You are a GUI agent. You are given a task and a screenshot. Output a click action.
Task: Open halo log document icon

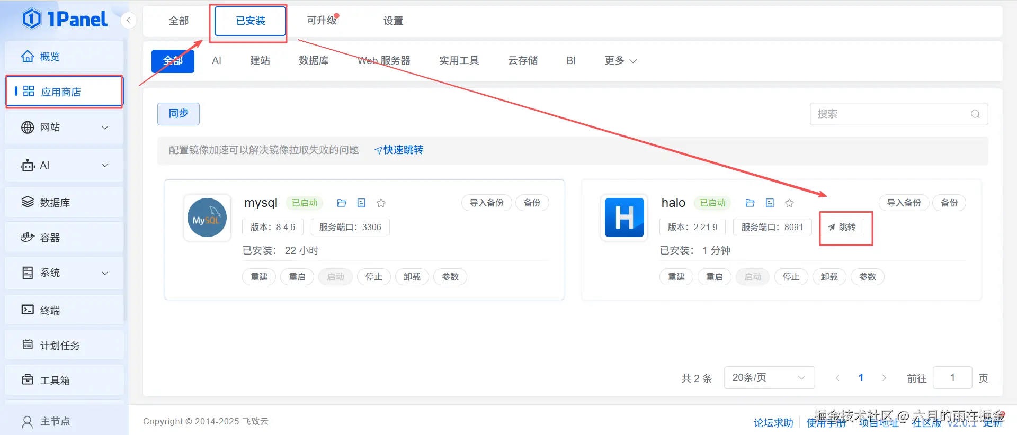tap(770, 203)
